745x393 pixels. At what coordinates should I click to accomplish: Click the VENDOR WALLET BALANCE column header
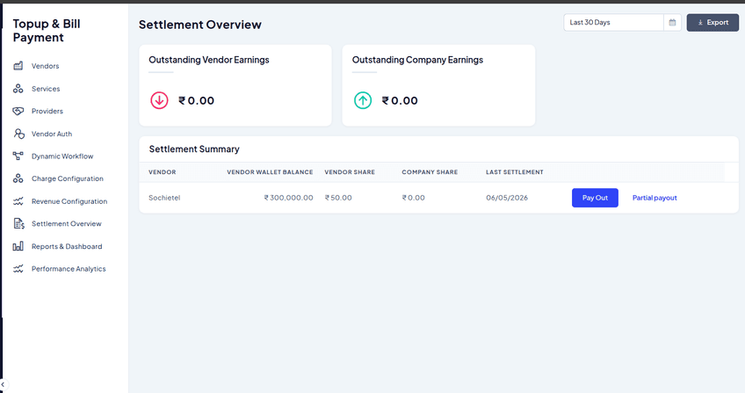tap(270, 172)
